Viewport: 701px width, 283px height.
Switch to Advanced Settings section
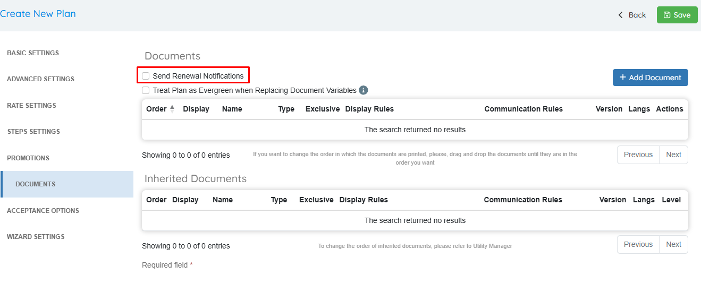[40, 79]
